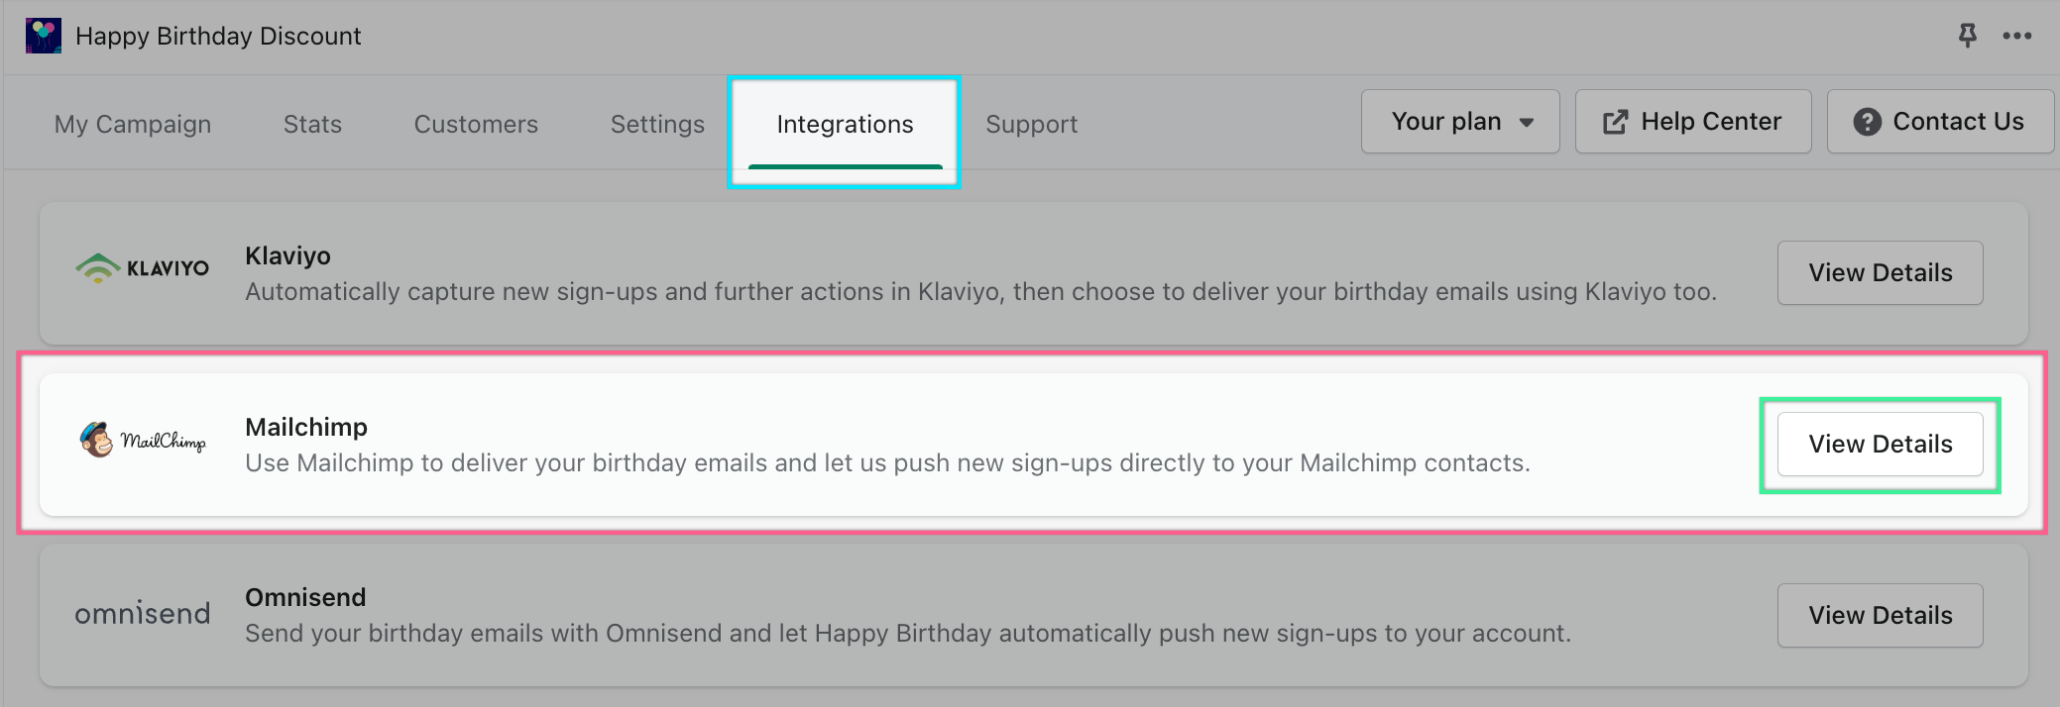The image size is (2060, 707).
Task: Click the Klaviyo logo
Action: [143, 267]
